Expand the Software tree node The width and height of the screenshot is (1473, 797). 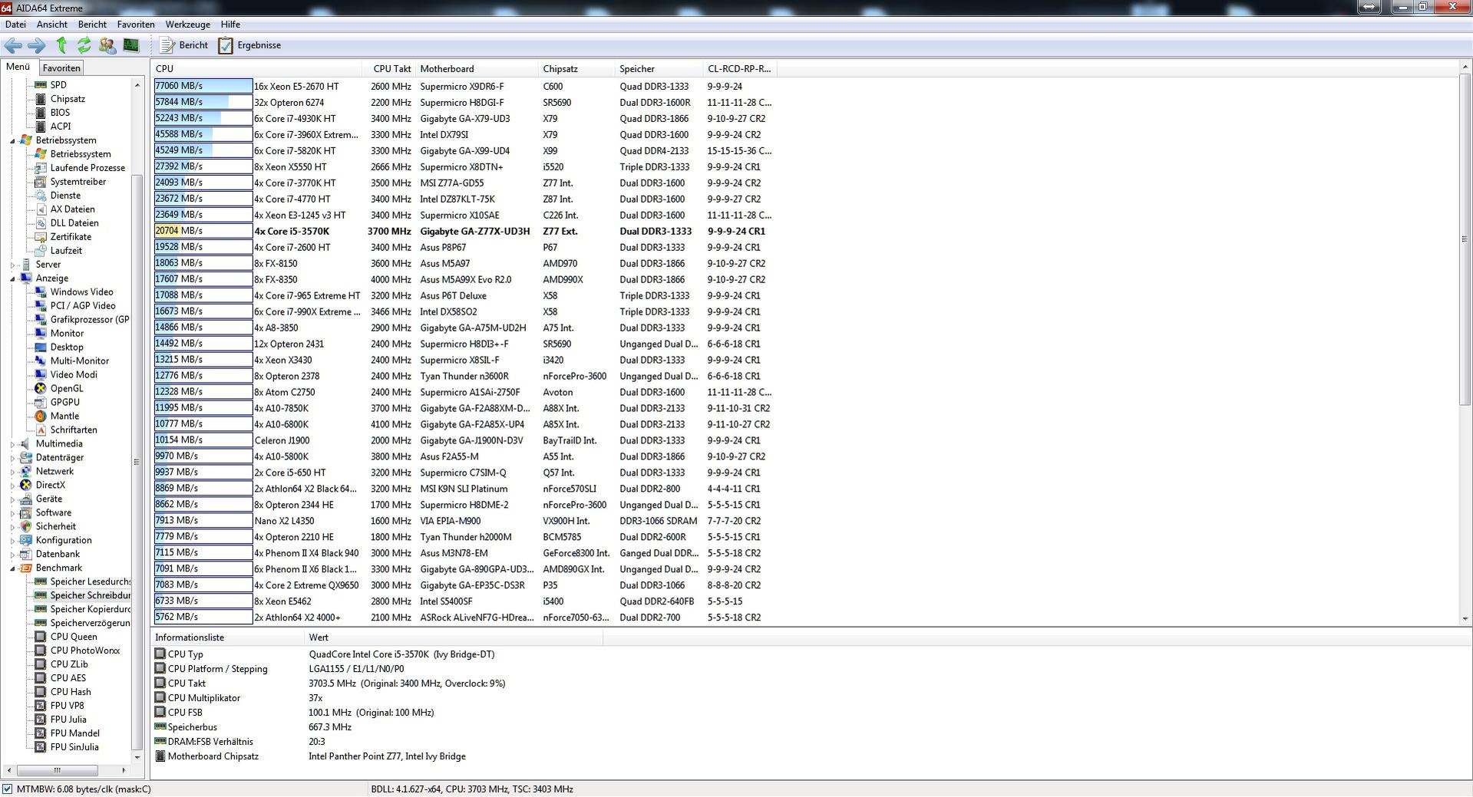[13, 513]
